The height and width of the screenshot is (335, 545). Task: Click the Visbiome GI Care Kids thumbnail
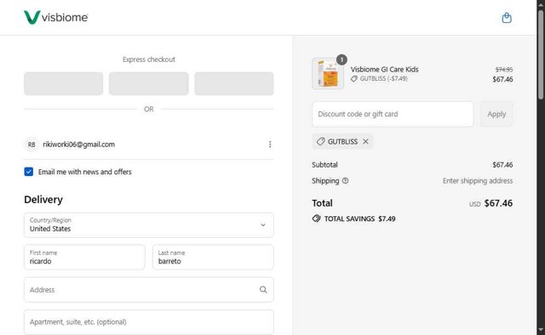pyautogui.click(x=328, y=74)
